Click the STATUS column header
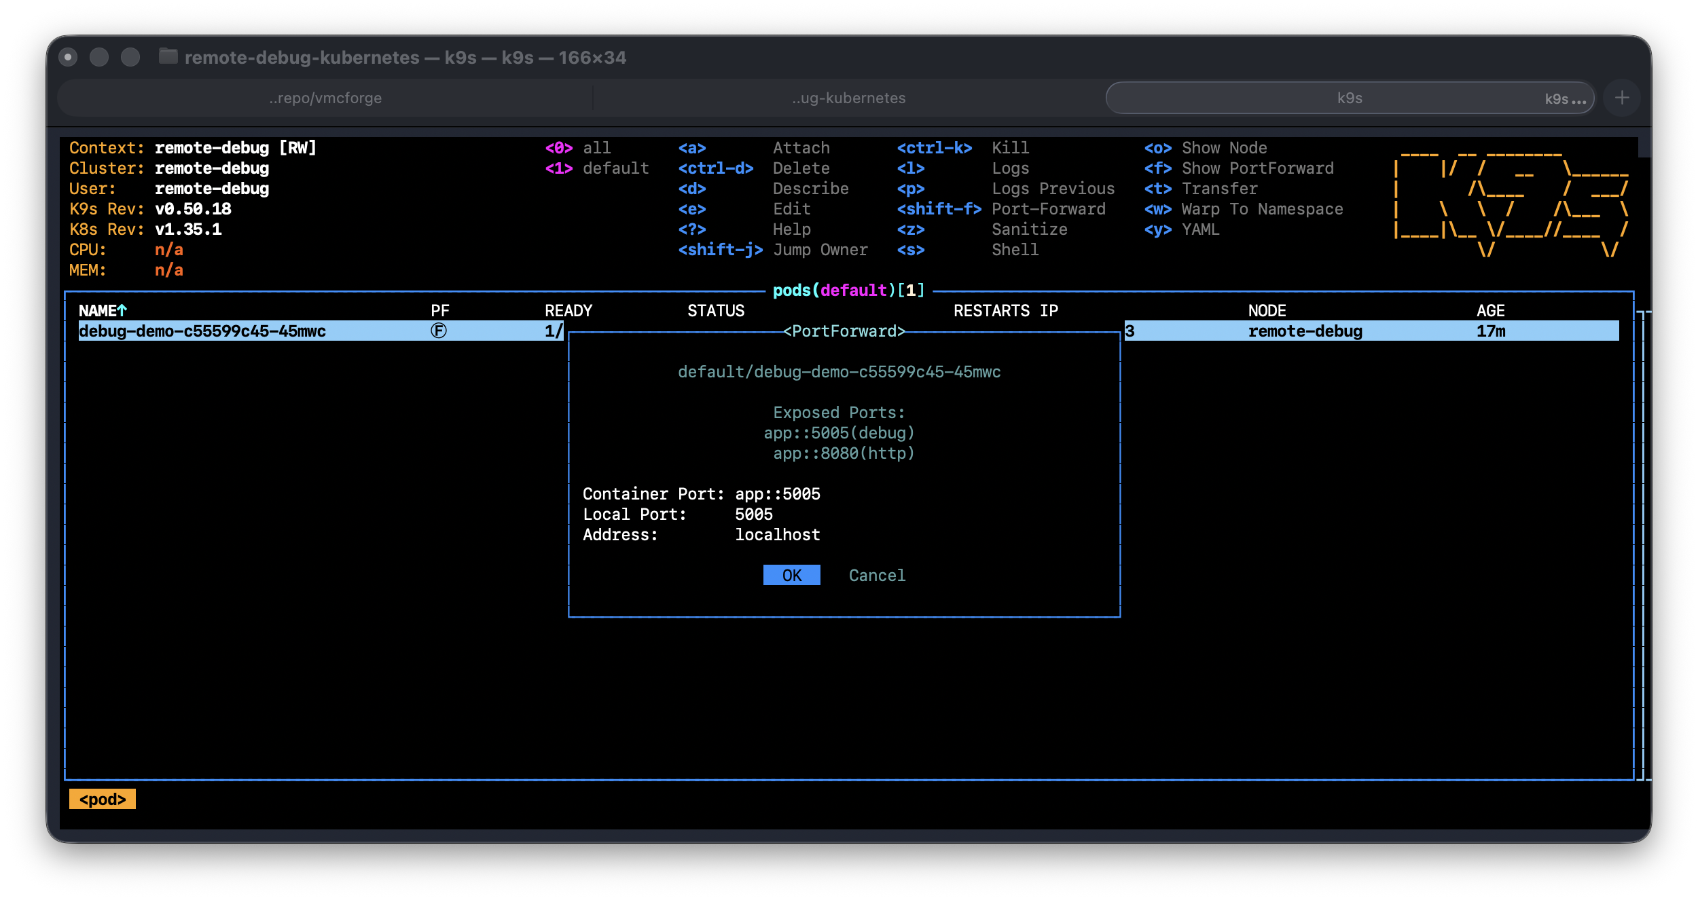This screenshot has width=1698, height=900. (716, 310)
